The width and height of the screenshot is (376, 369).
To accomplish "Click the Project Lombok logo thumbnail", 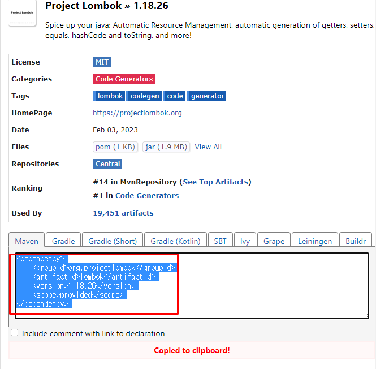I will click(x=22, y=12).
